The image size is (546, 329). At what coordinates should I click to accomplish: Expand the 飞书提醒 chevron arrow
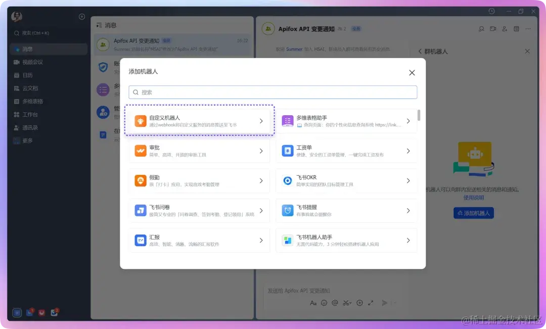click(408, 211)
